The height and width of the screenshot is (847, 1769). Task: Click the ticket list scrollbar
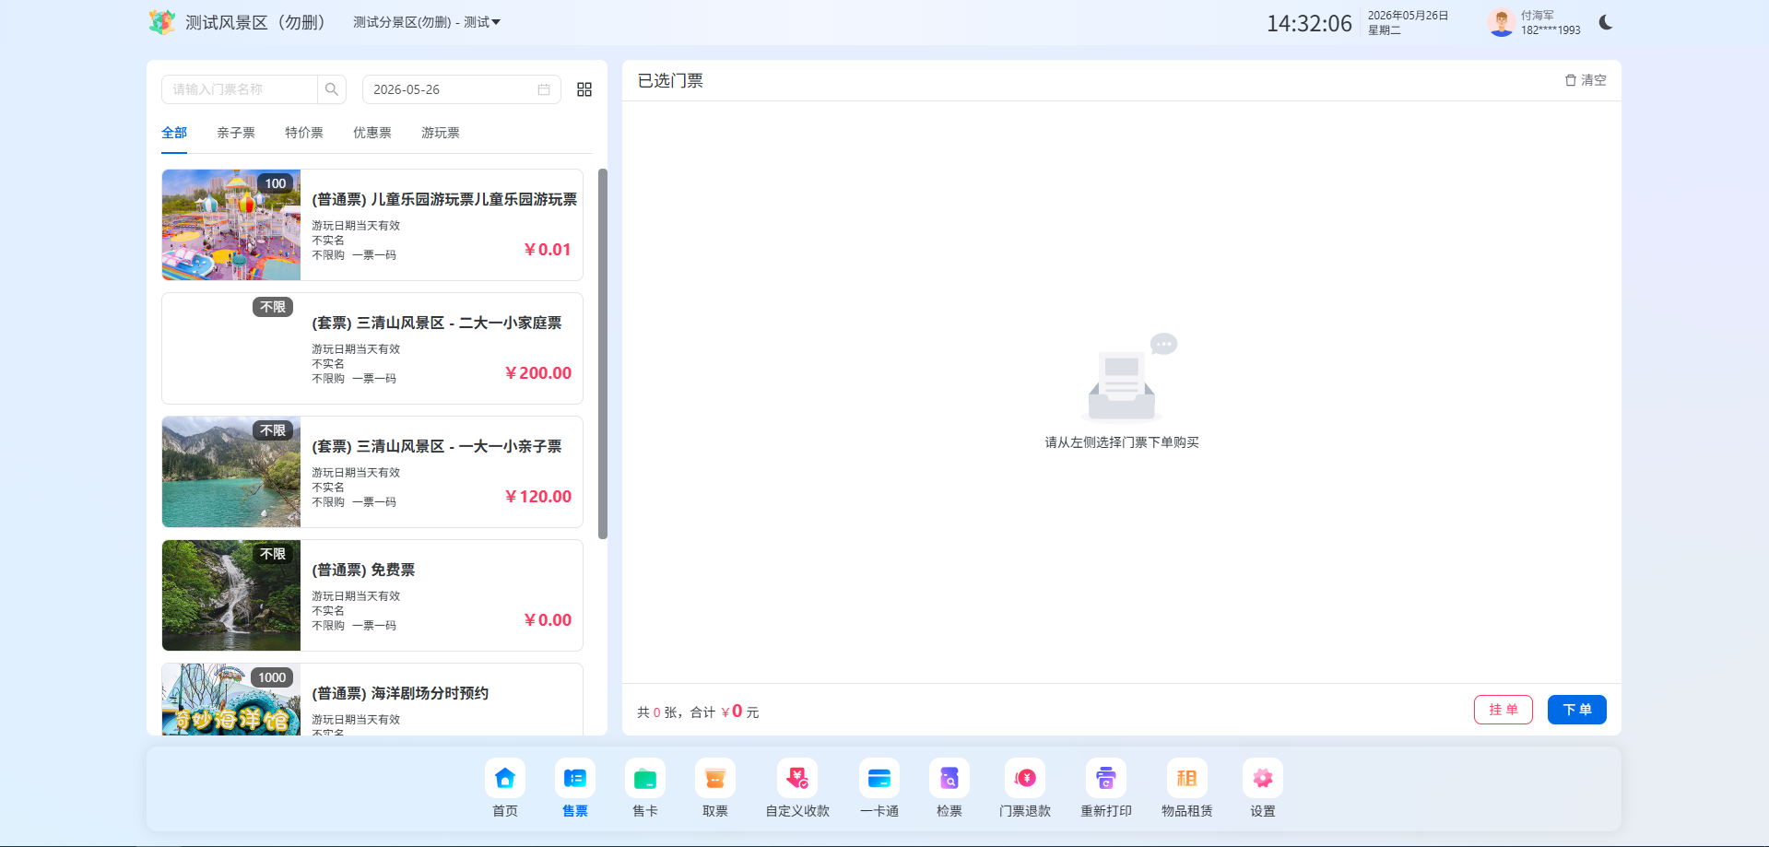click(x=603, y=354)
